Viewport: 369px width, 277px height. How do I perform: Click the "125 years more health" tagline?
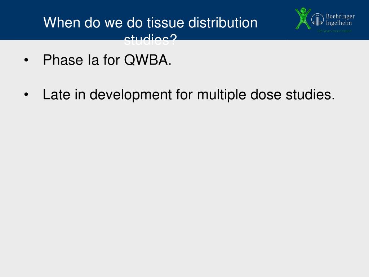(x=334, y=31)
